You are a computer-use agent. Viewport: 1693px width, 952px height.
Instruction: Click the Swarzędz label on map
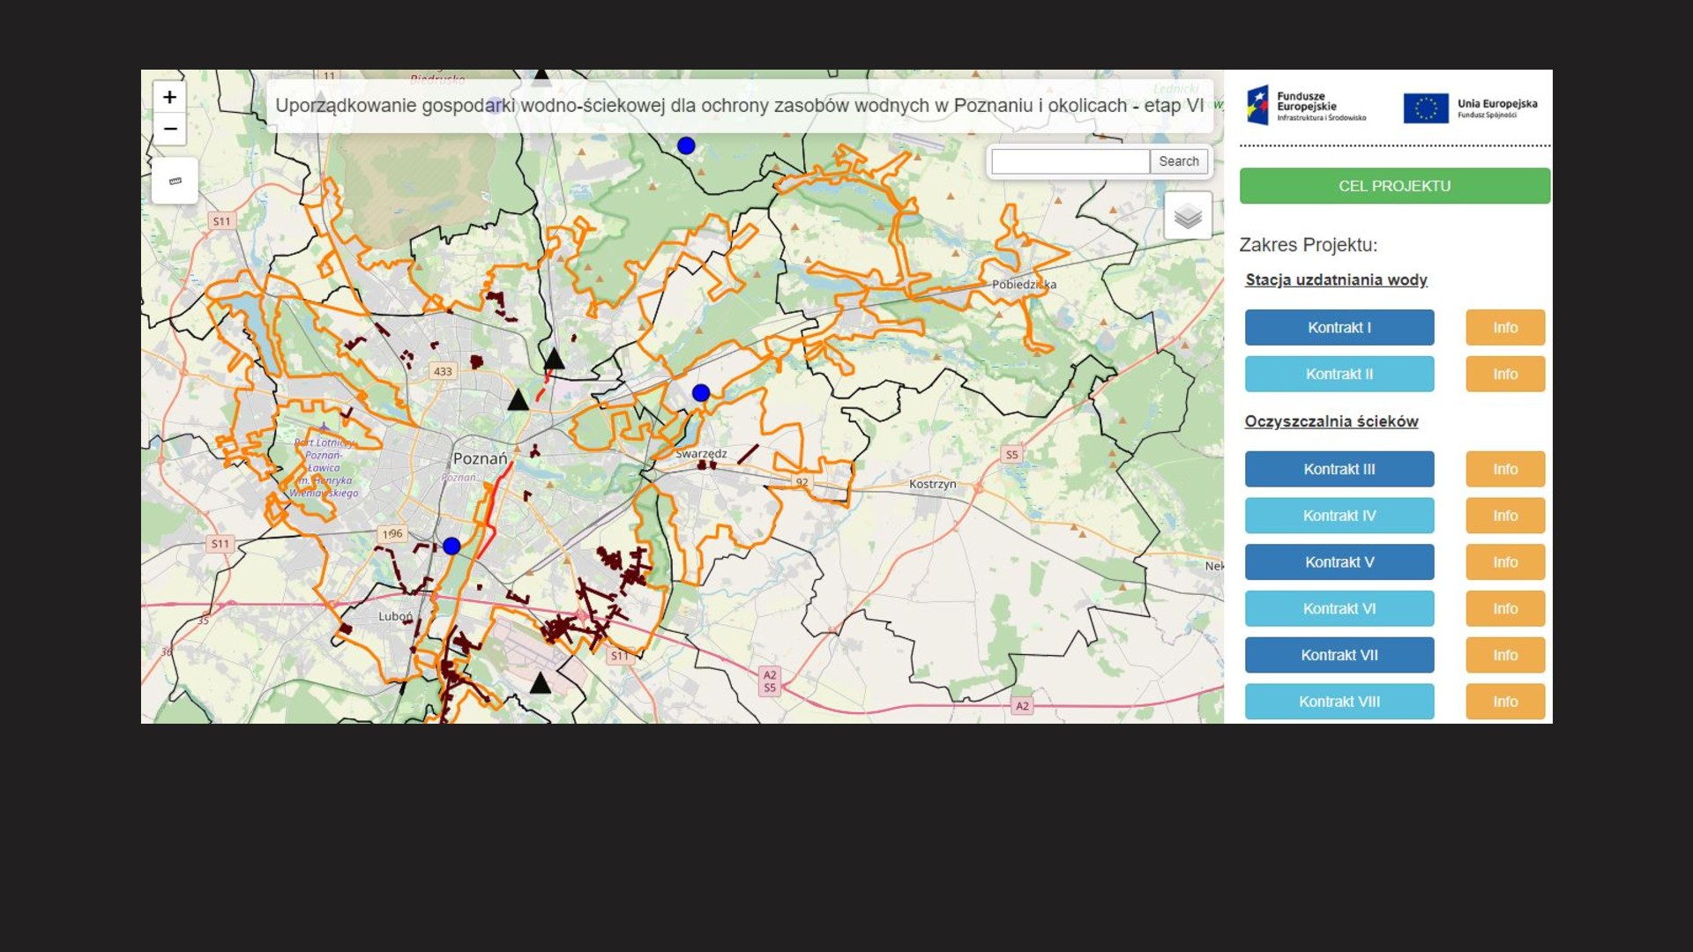701,454
